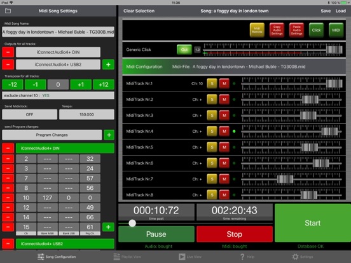
Task: Delete the channel 2 program change row
Action: click(8, 159)
